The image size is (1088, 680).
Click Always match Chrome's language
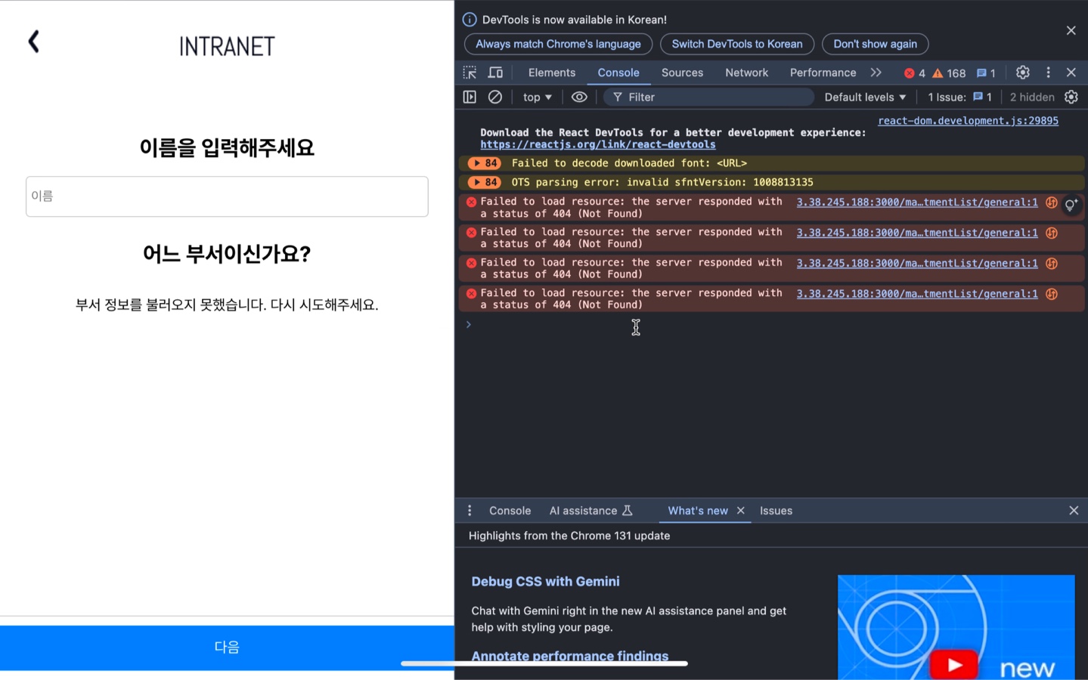click(558, 44)
